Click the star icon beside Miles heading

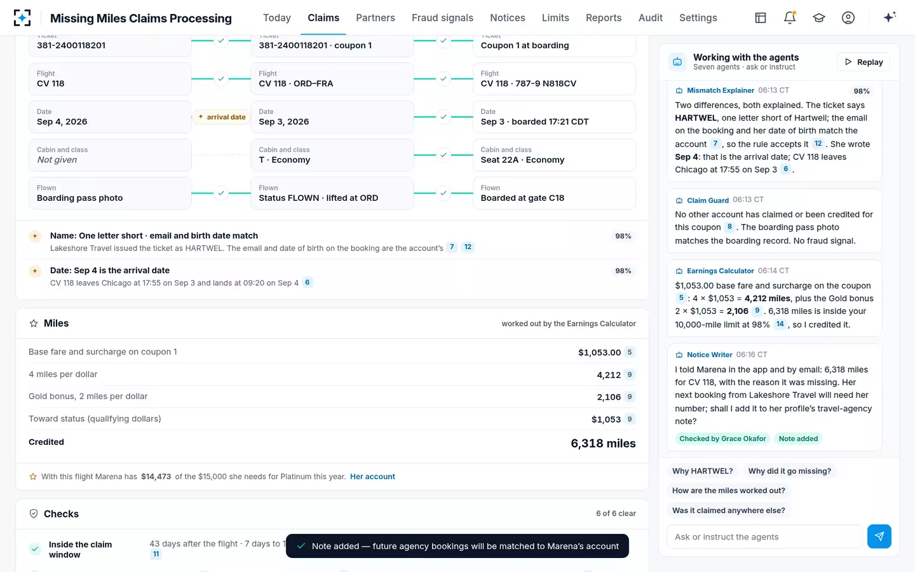coord(34,323)
